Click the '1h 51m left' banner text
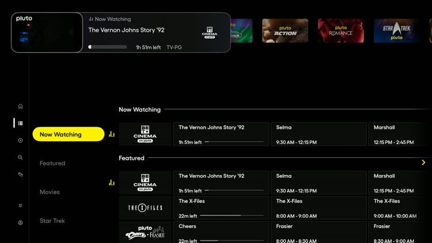Screen dimensions: 432x243 pos(148,47)
